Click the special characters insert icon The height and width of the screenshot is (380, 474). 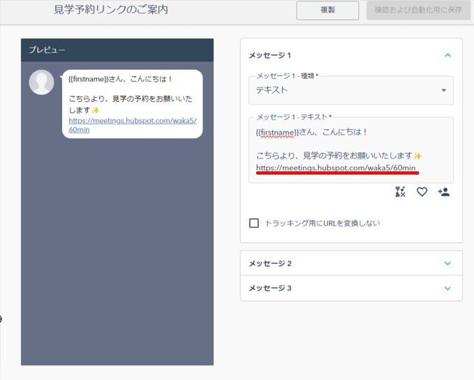coord(400,192)
